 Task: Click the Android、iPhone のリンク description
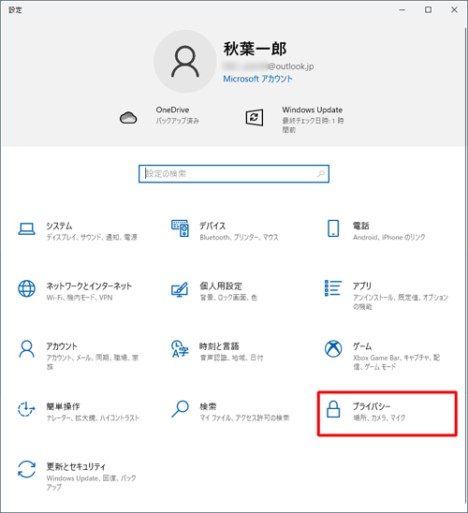389,237
